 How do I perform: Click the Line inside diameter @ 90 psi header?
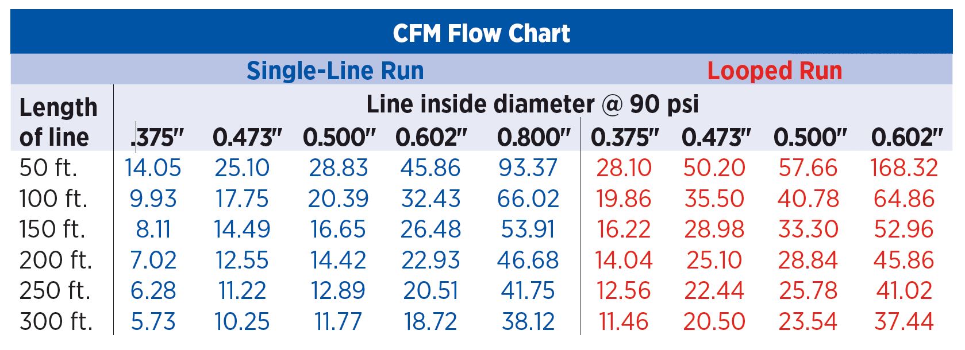click(532, 104)
